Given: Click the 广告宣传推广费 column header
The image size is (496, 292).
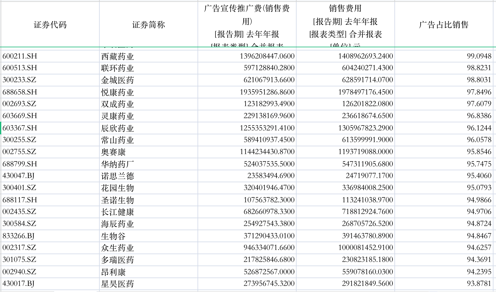Looking at the screenshot, I should (247, 25).
